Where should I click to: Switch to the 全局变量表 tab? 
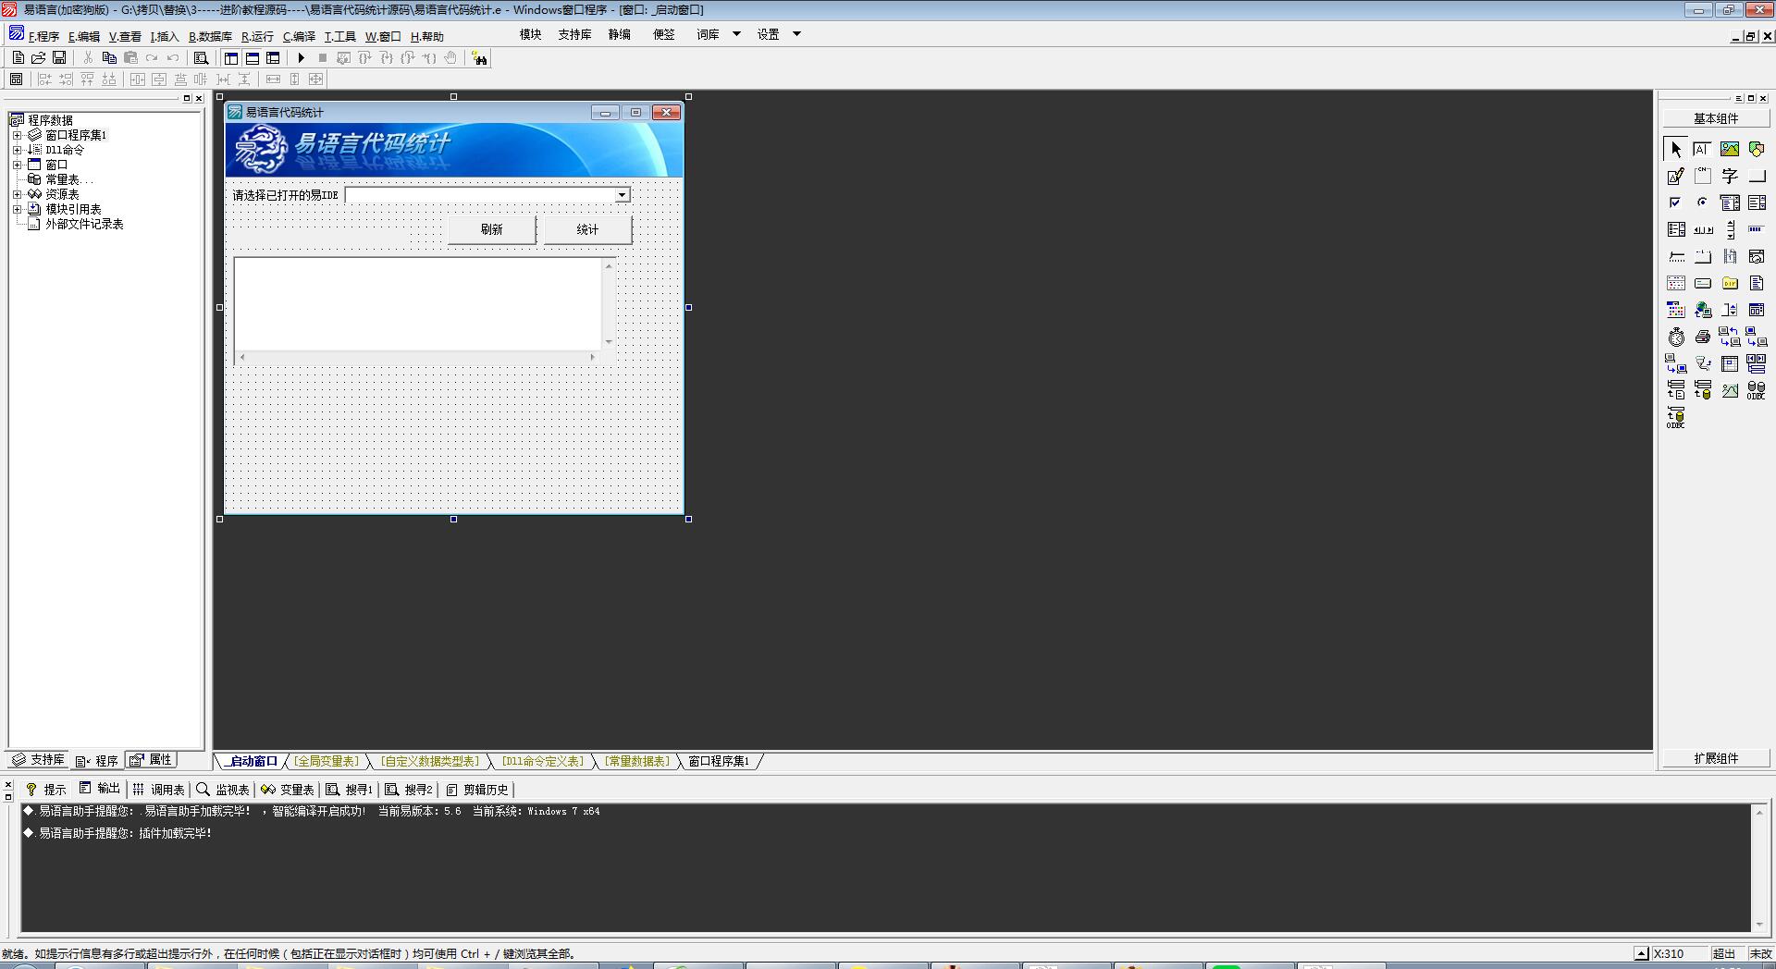327,761
